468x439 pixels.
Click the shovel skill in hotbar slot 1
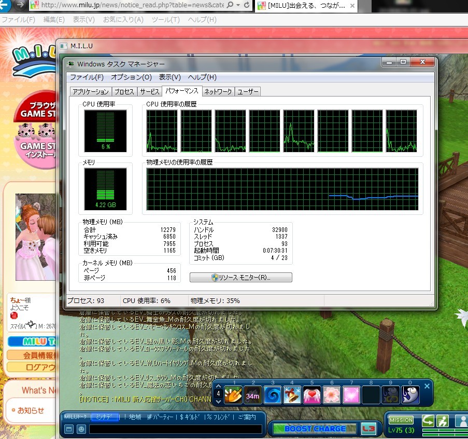pyautogui.click(x=233, y=396)
